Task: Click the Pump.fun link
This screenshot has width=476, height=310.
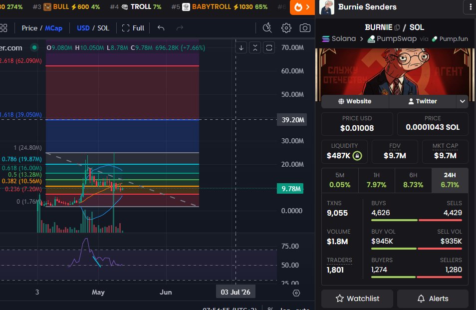Action: (x=450, y=39)
